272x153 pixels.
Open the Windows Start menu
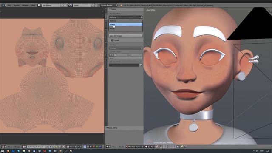click(3, 151)
